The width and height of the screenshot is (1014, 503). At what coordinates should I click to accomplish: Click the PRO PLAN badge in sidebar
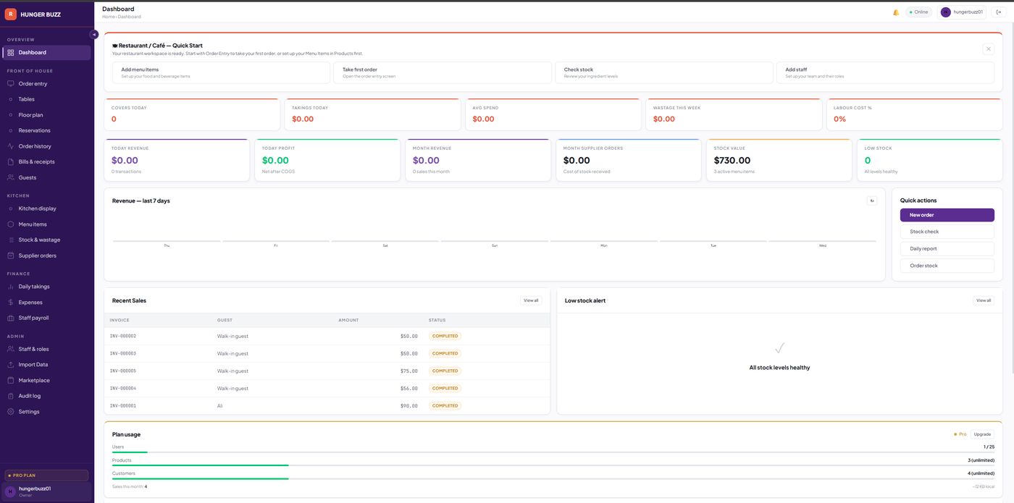[46, 475]
